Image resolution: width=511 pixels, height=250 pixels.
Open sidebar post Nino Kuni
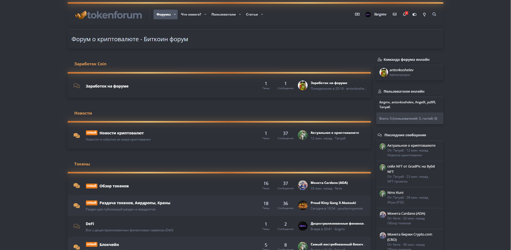pyautogui.click(x=395, y=193)
